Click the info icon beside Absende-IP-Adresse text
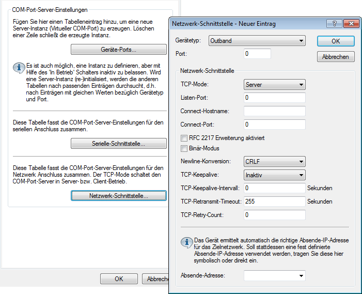362x294 pixels. [186, 242]
